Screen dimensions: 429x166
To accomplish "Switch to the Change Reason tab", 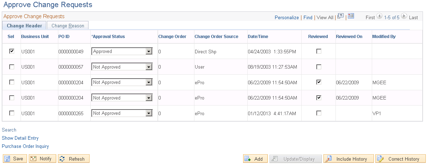I will click(x=68, y=26).
